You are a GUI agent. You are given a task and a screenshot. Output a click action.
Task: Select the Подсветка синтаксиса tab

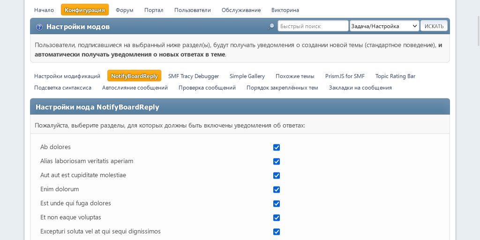(63, 88)
